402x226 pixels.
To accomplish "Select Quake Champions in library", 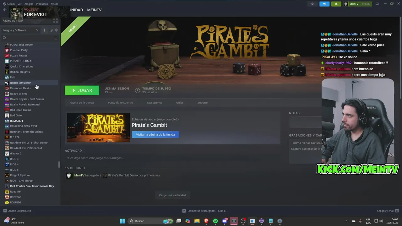I will (21, 67).
